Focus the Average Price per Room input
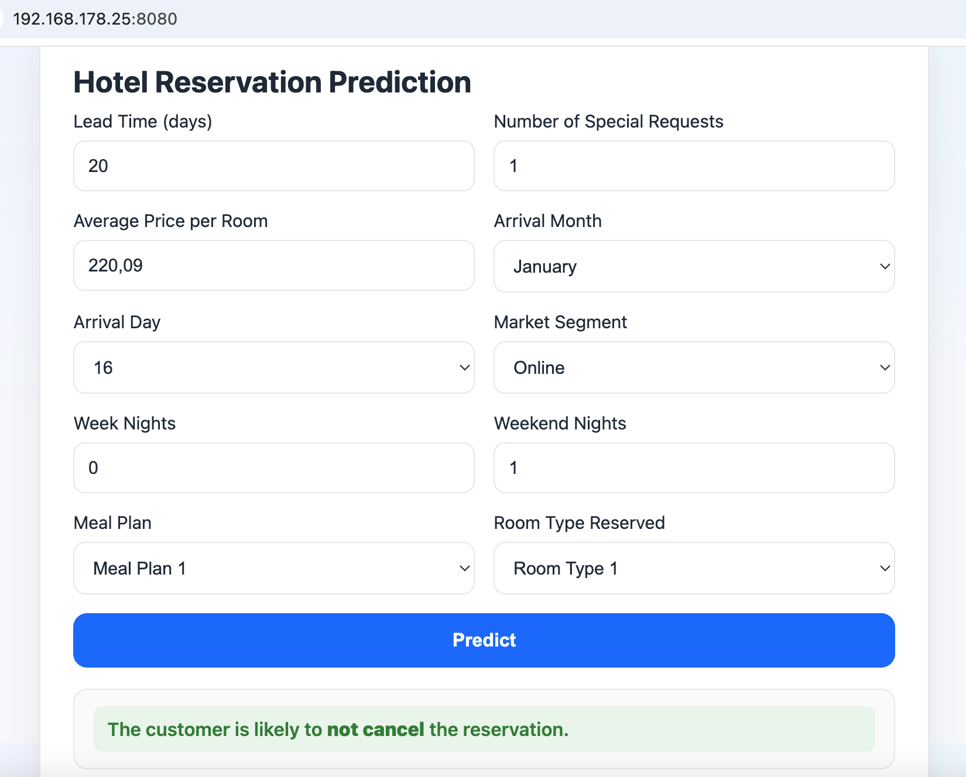Viewport: 966px width, 777px height. (x=273, y=265)
